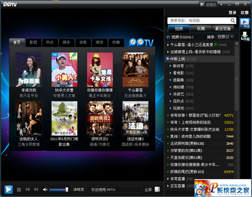Open the 千山暮雪 poster thumbnail
The image size is (252, 197).
click(x=136, y=70)
